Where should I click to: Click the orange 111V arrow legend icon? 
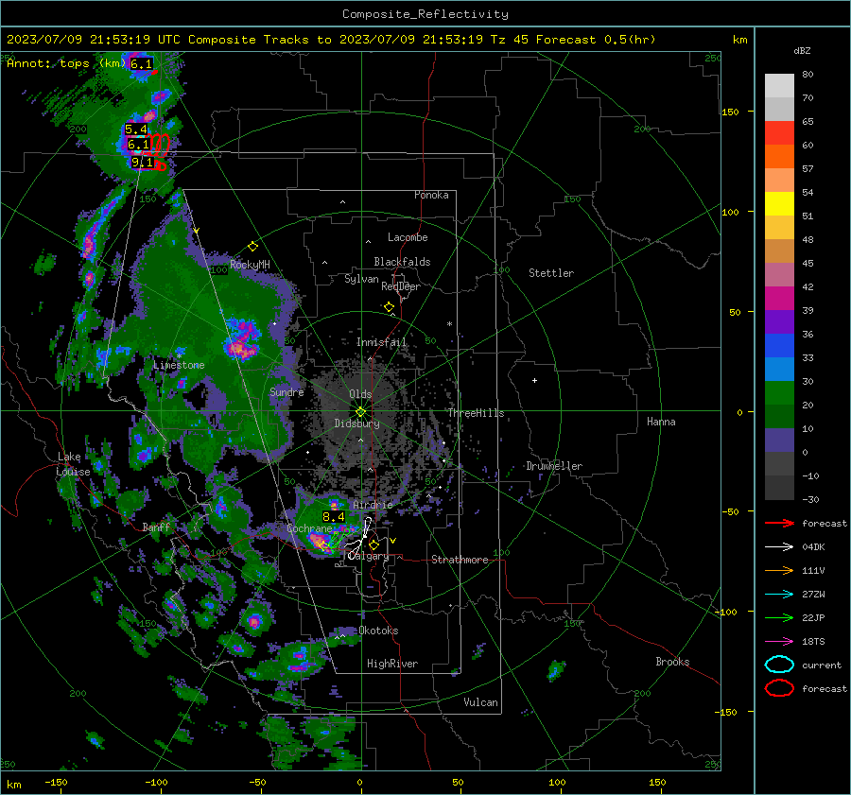pyautogui.click(x=779, y=570)
